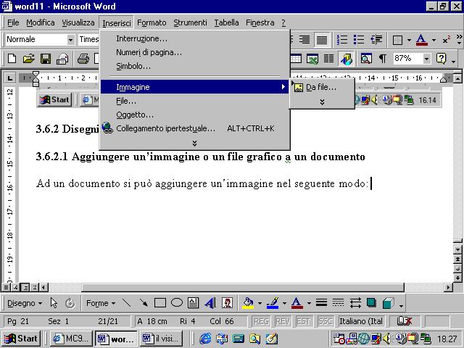Click the zoom percentage field

(x=407, y=59)
